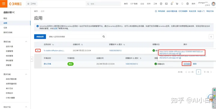Focus the application name search field
Viewport: 216px width, 109px height.
coord(74,37)
